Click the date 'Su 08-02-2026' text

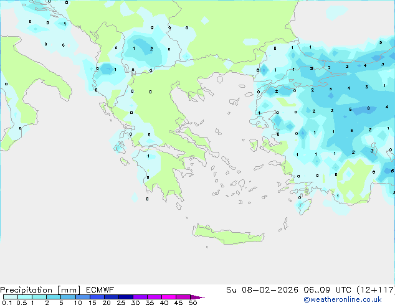coord(262,290)
